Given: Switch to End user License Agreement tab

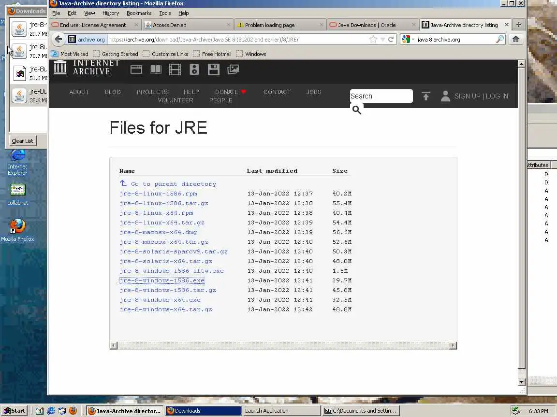Looking at the screenshot, I should coord(93,25).
